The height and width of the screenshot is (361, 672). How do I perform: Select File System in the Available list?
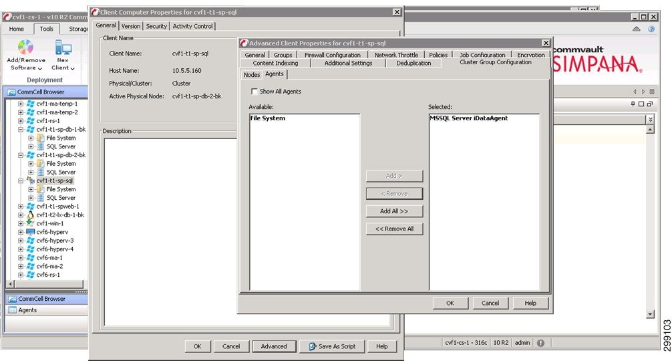tap(268, 118)
